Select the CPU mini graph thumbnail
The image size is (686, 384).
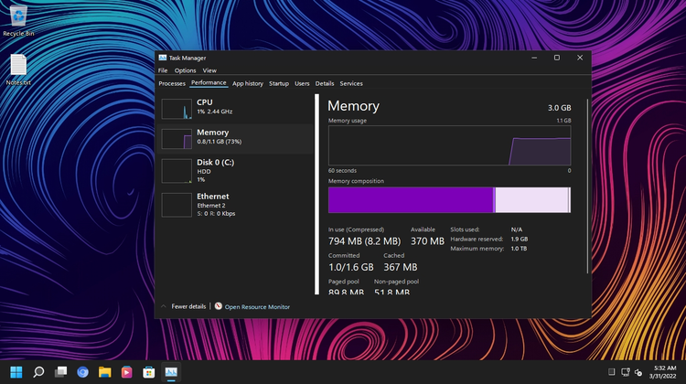coord(177,109)
